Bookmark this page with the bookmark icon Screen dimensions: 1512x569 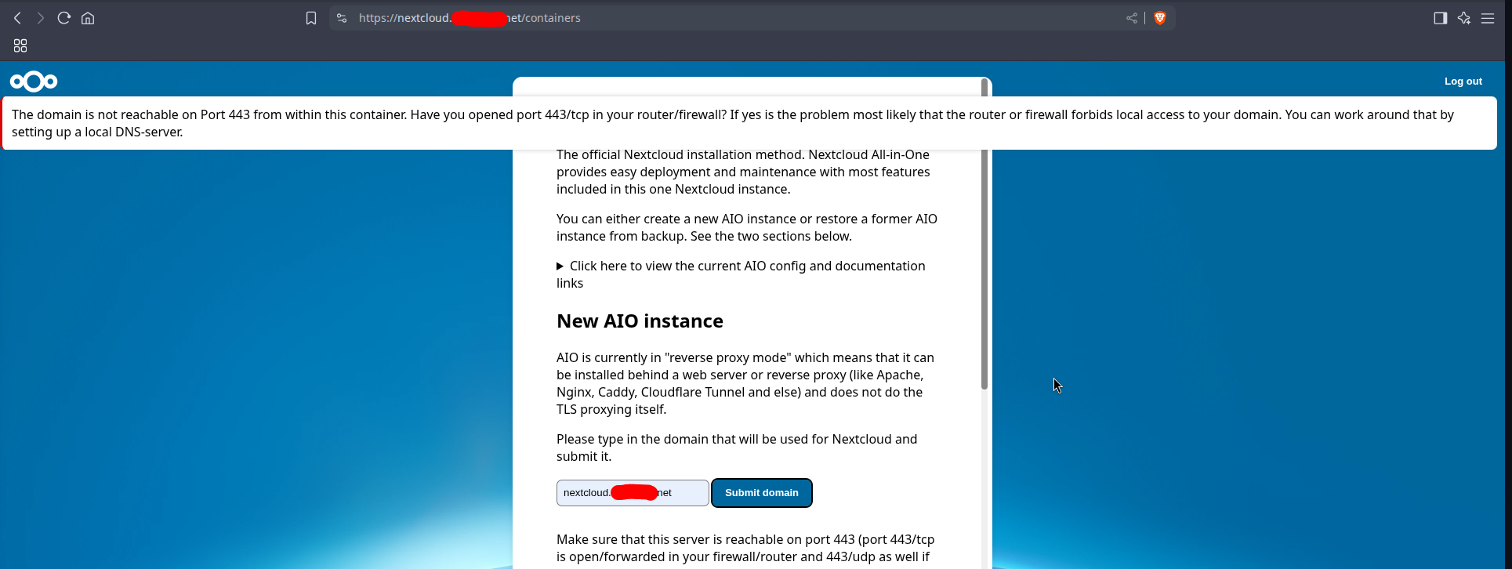pos(311,18)
